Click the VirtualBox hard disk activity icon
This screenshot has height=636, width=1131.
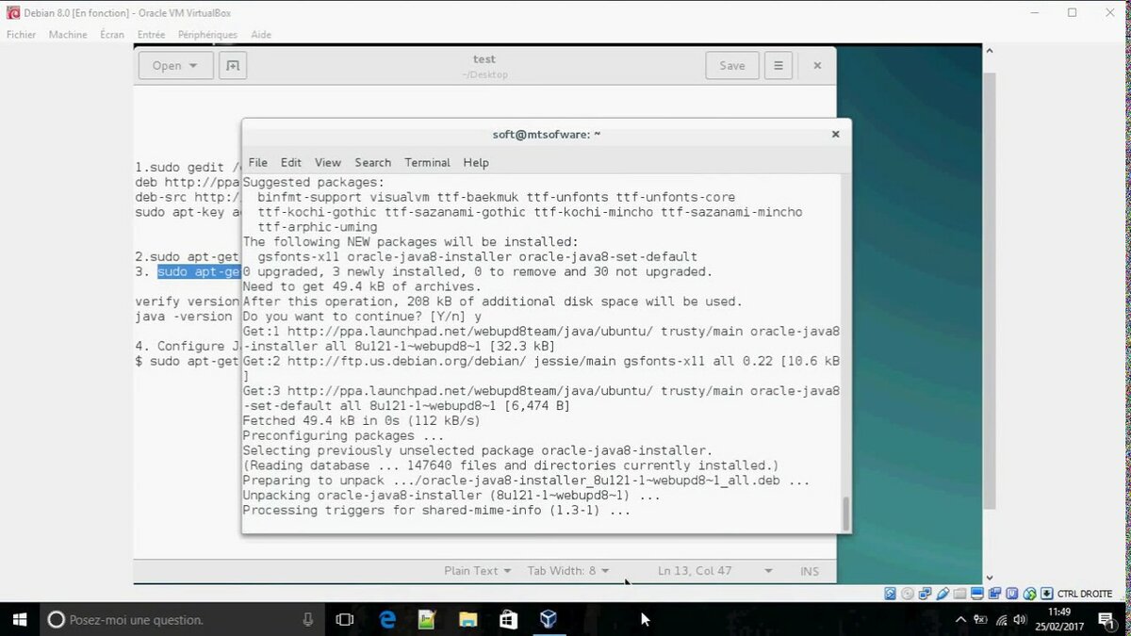tap(890, 594)
